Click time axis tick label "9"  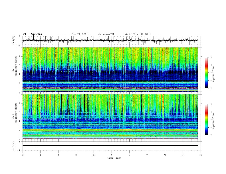[x=183, y=155]
